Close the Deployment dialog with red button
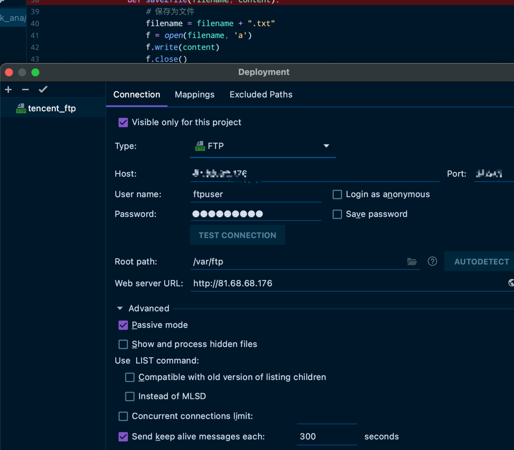The width and height of the screenshot is (514, 450). click(x=9, y=73)
